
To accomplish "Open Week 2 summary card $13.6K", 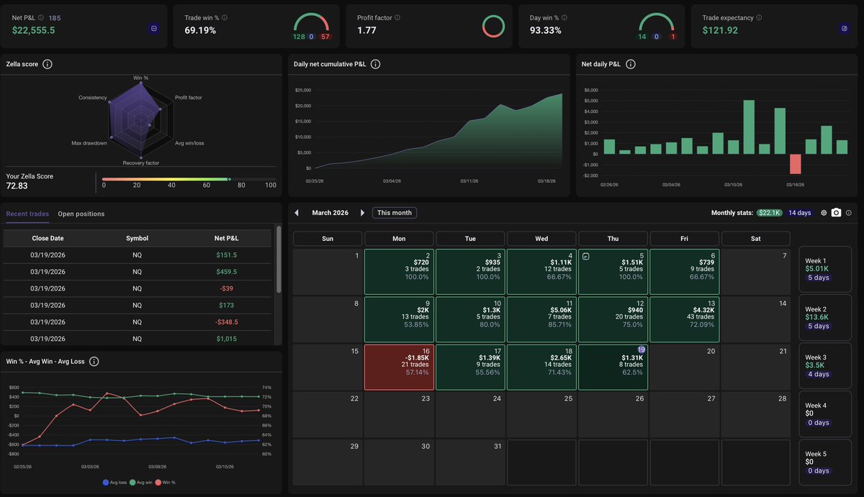I will pyautogui.click(x=825, y=317).
